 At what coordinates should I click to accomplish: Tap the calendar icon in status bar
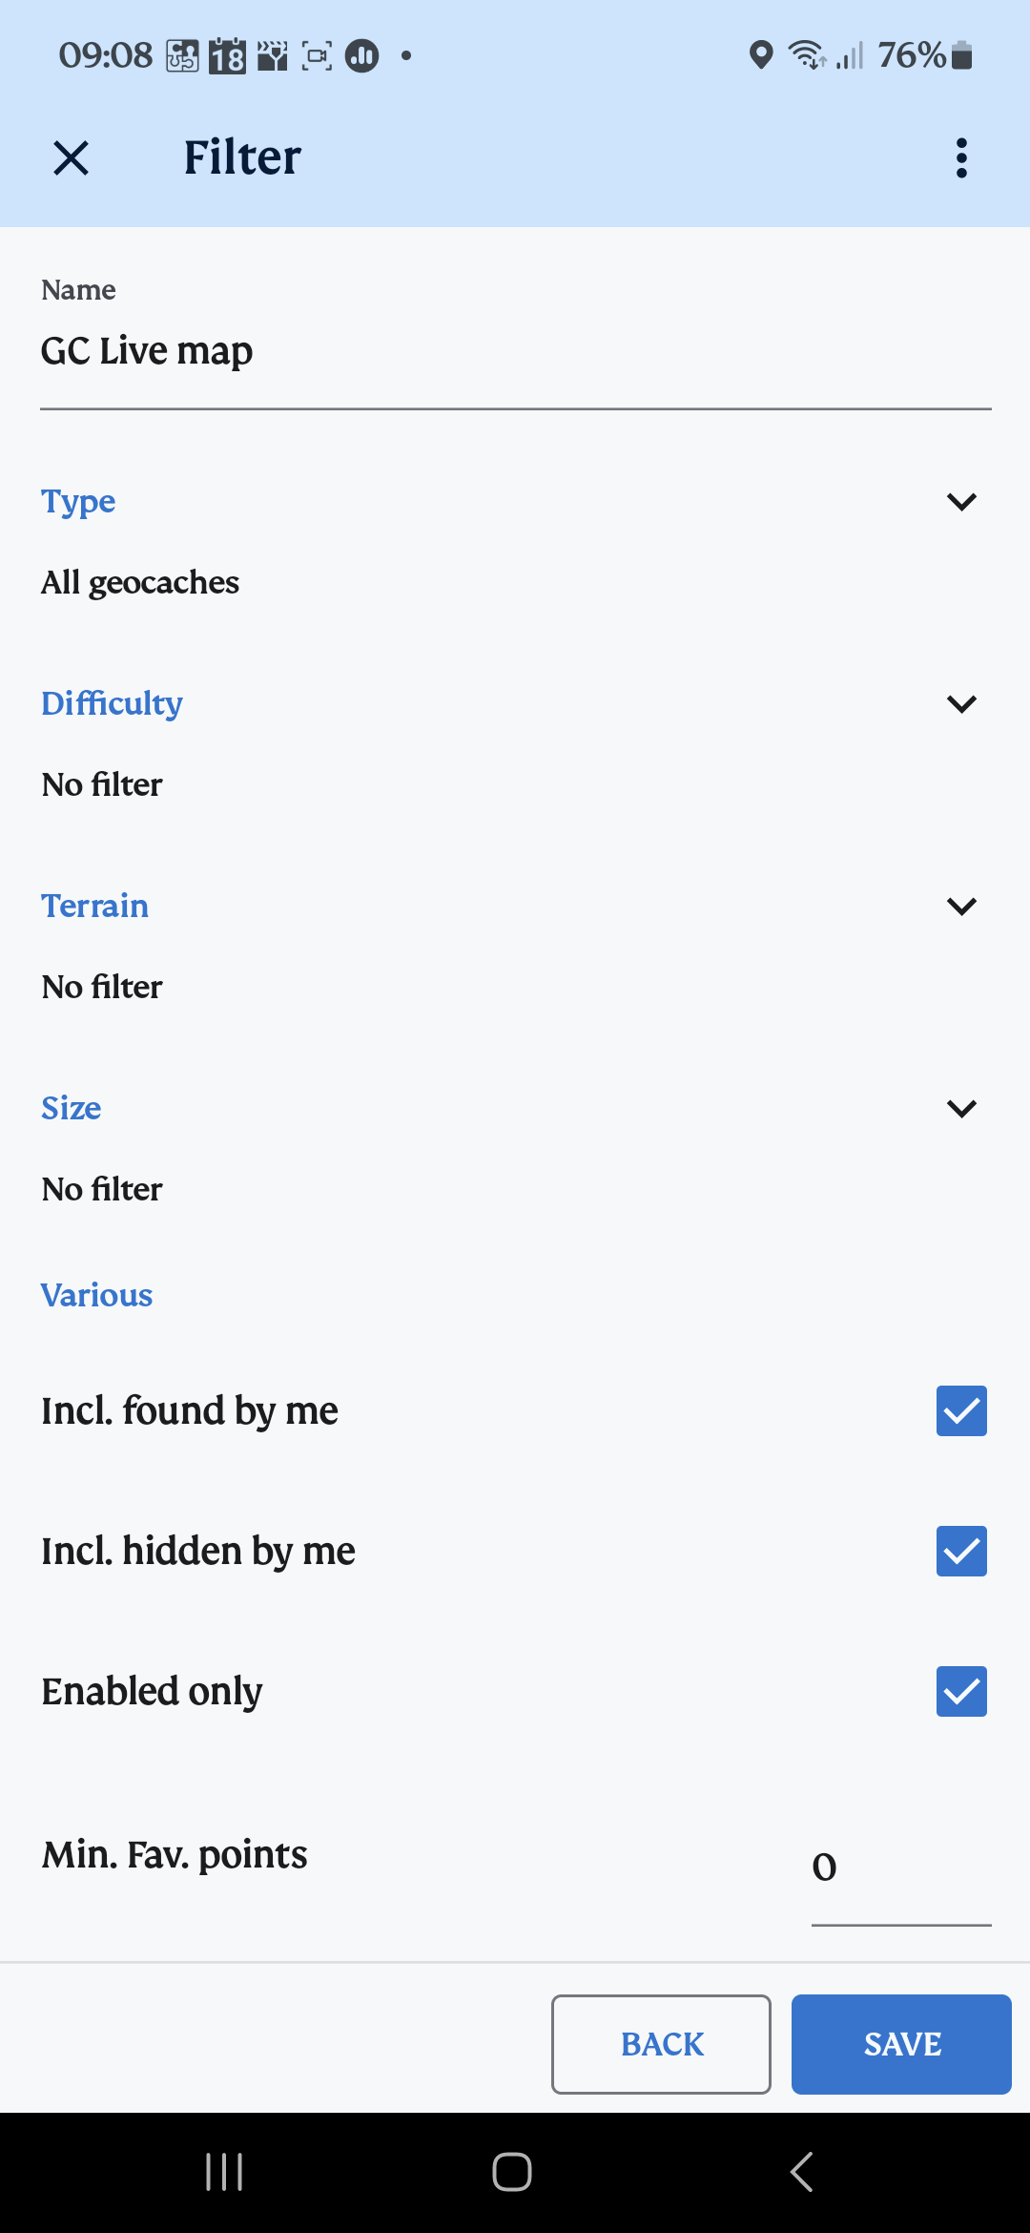(x=227, y=56)
